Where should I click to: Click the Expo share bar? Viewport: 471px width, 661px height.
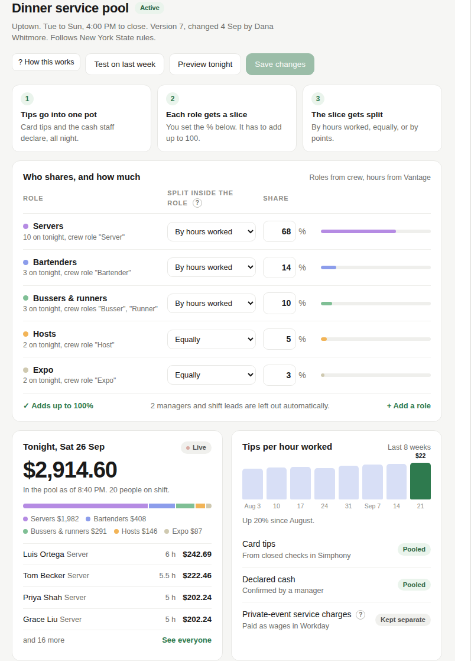[323, 375]
